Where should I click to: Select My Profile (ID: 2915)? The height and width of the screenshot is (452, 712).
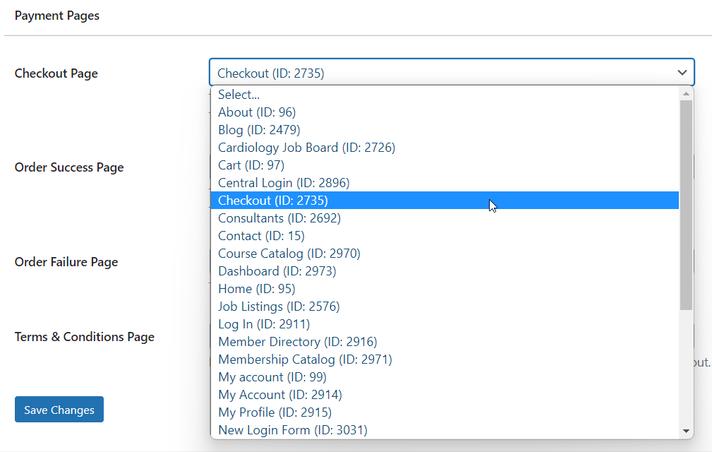pyautogui.click(x=445, y=412)
